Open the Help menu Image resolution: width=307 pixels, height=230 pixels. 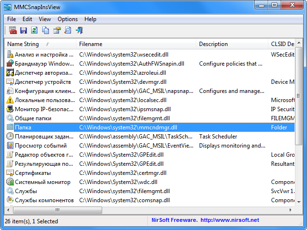(90, 19)
